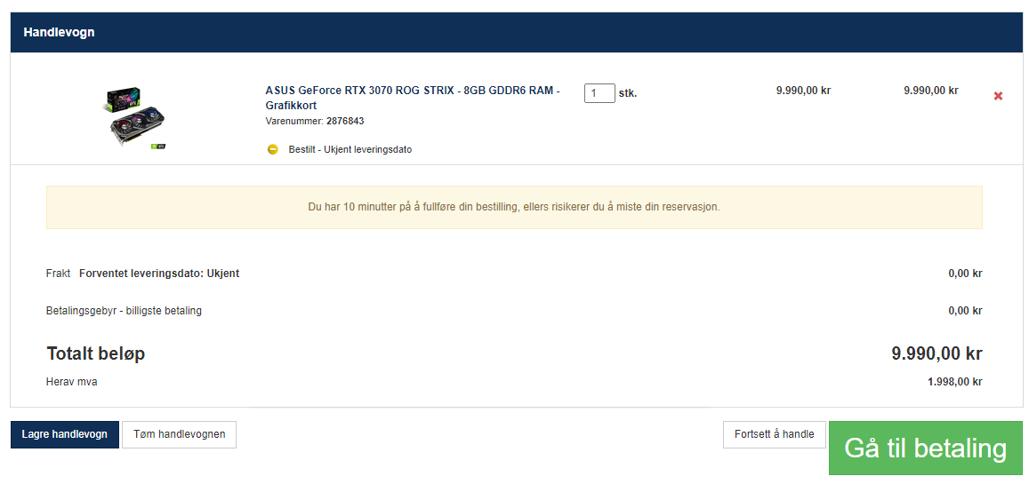1029x492 pixels.
Task: Click Lagre handlevogn button
Action: [x=65, y=434]
